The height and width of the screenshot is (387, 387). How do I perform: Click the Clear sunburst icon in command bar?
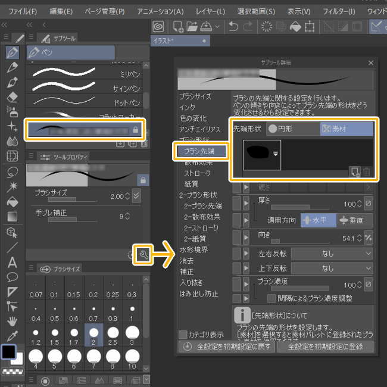(x=267, y=26)
